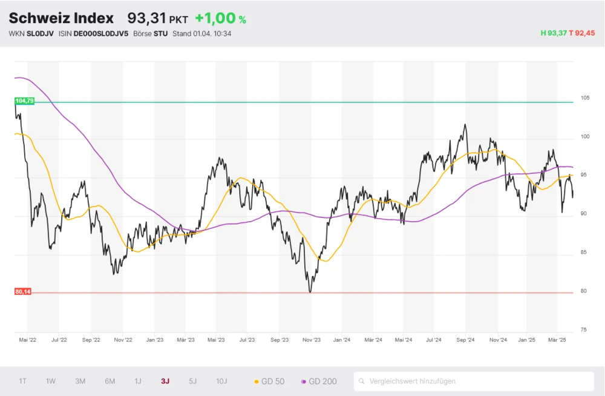605x396 pixels.
Task: Switch to the 1W chart view
Action: click(x=50, y=381)
